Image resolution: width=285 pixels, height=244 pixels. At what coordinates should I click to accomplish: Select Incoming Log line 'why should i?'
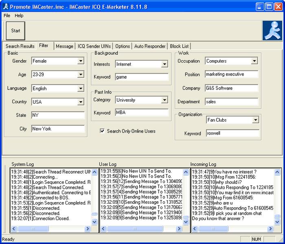point(217,182)
